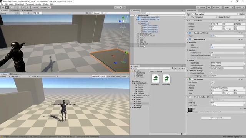Click the Add Component button

[216, 118]
